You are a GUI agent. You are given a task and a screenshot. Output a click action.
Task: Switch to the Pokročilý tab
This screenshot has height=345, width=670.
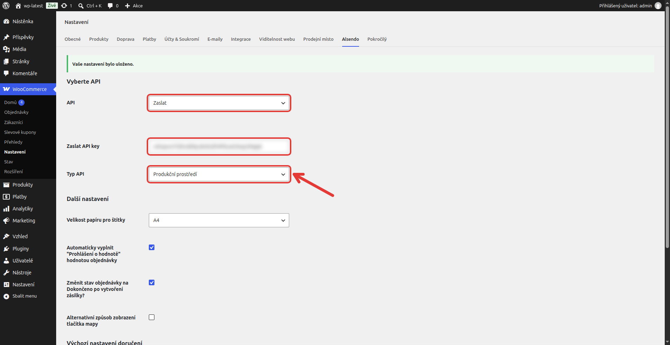377,39
